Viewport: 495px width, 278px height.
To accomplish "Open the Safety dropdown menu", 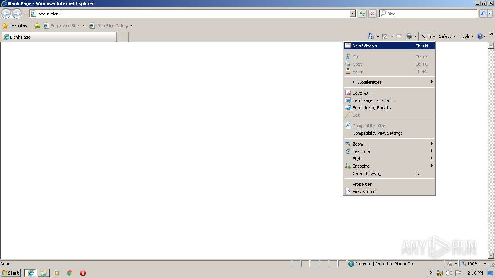I will point(447,36).
